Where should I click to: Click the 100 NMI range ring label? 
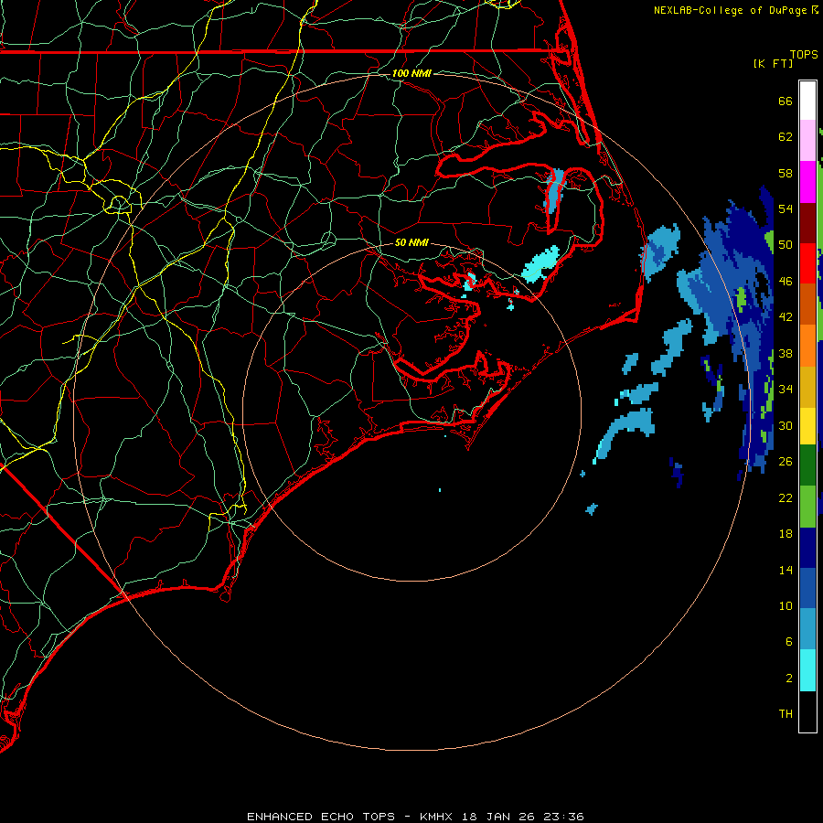coord(411,73)
